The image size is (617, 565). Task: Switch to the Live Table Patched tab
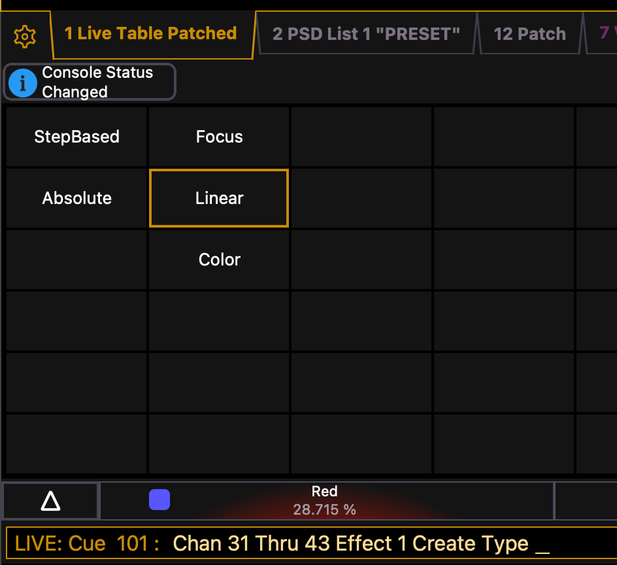coord(150,34)
